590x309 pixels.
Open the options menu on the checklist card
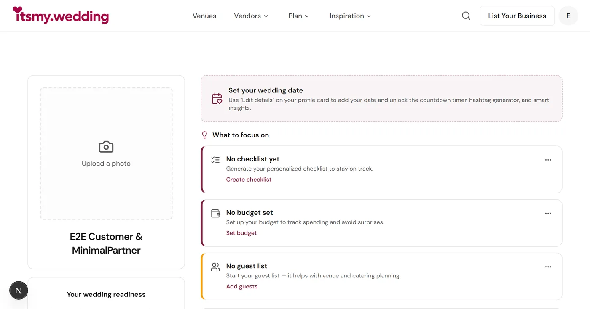coord(548,160)
